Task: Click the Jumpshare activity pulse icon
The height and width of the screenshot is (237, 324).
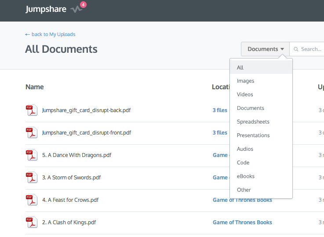Action: click(x=76, y=9)
